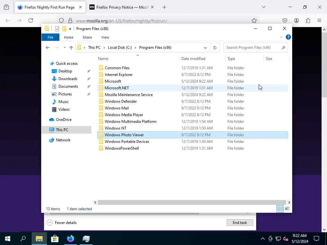Open the Windows Start menu
Image resolution: width=327 pixels, height=245 pixels.
(8, 239)
